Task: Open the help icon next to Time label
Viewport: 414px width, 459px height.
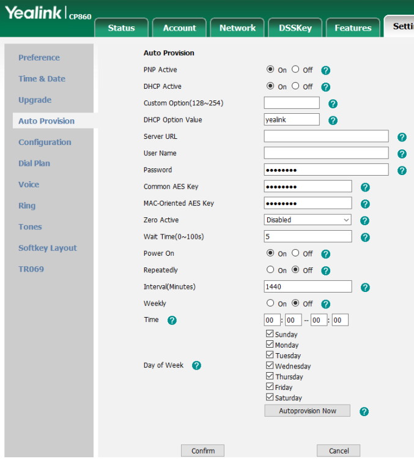Action: tap(172, 321)
